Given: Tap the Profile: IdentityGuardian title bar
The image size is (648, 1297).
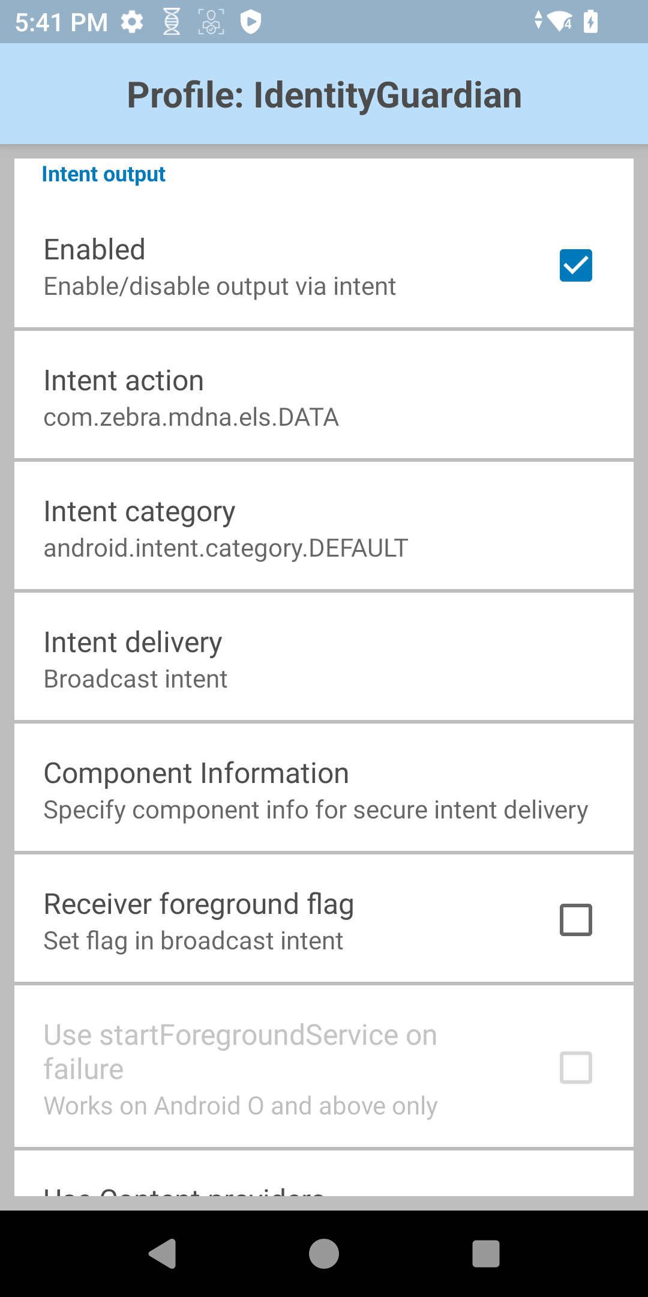Looking at the screenshot, I should point(324,95).
